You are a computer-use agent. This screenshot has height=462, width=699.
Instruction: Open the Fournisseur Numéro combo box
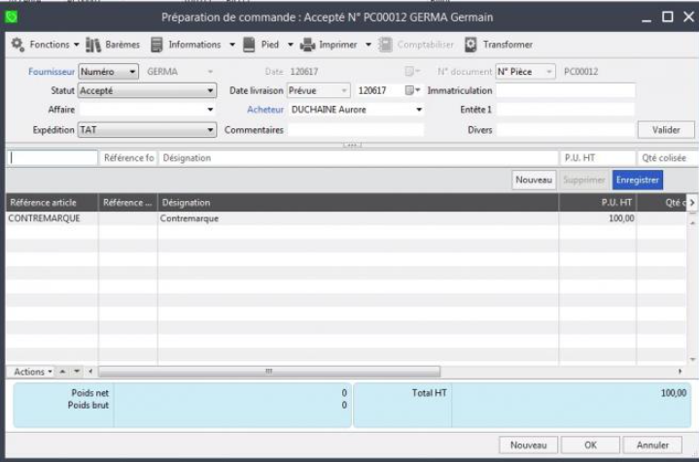click(108, 72)
